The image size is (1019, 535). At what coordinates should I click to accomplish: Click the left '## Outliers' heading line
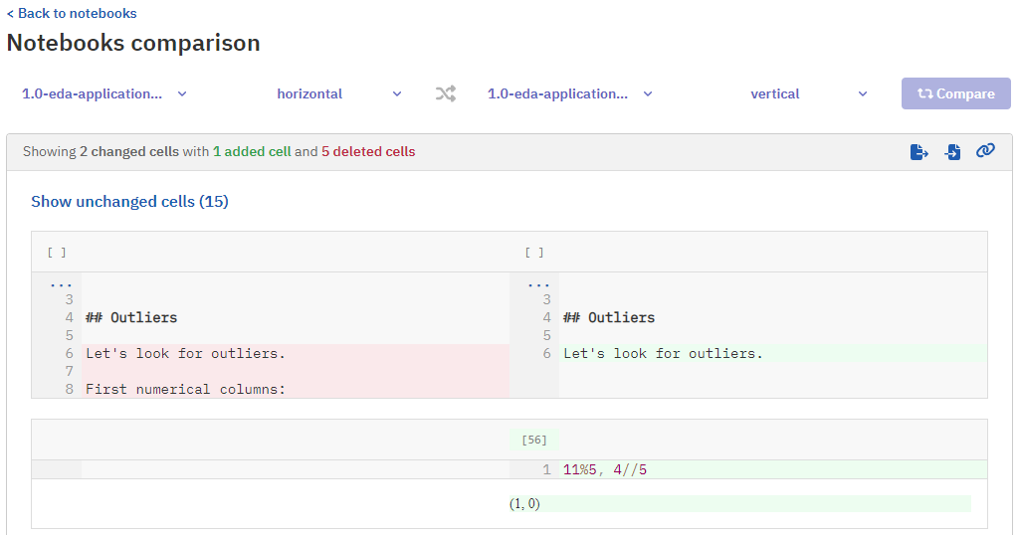[x=131, y=317]
